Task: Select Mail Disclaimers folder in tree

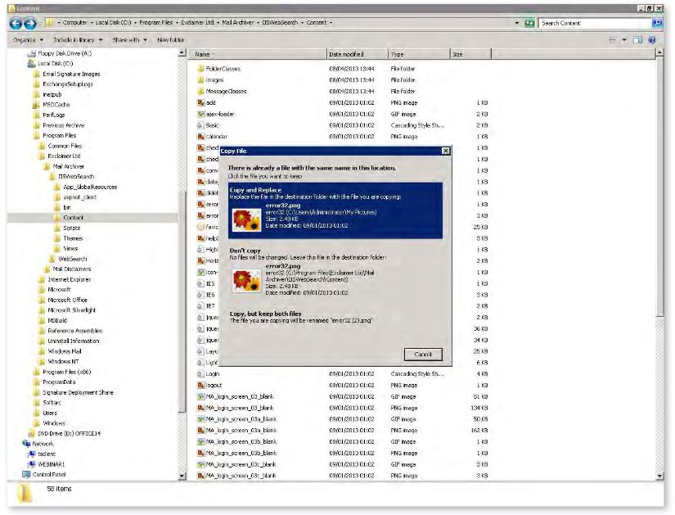Action: 67,269
